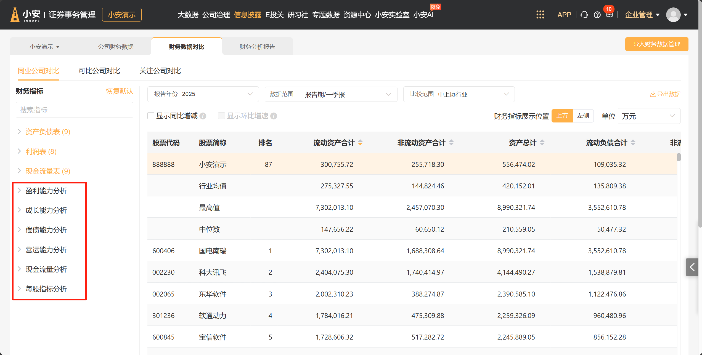The image size is (702, 355).
Task: Open the apps grid icon
Action: coord(540,15)
